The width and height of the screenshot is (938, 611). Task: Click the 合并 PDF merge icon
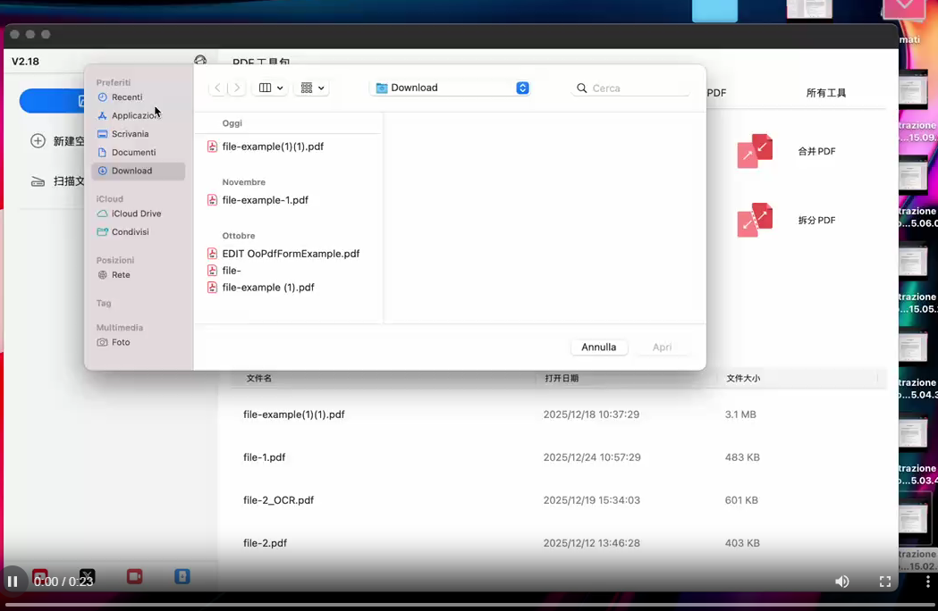(x=755, y=151)
